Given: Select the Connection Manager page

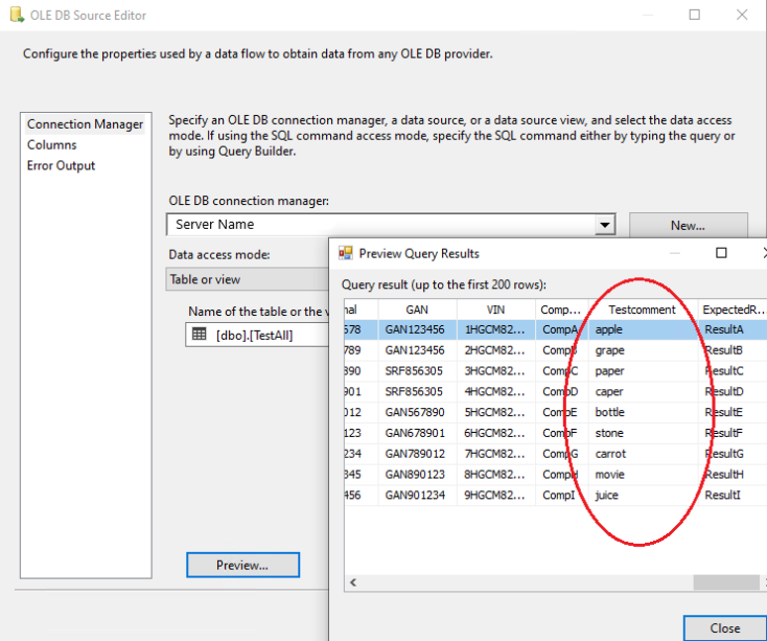Looking at the screenshot, I should [85, 125].
